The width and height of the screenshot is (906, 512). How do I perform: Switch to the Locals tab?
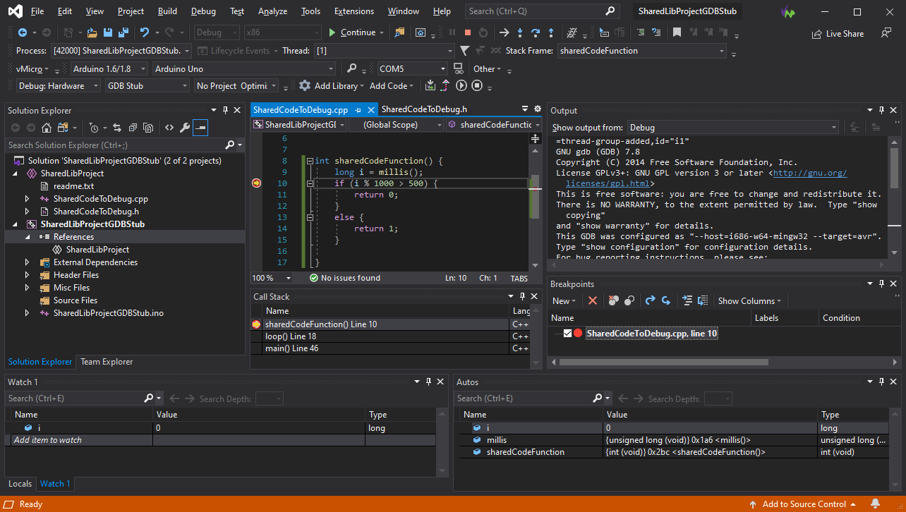20,484
